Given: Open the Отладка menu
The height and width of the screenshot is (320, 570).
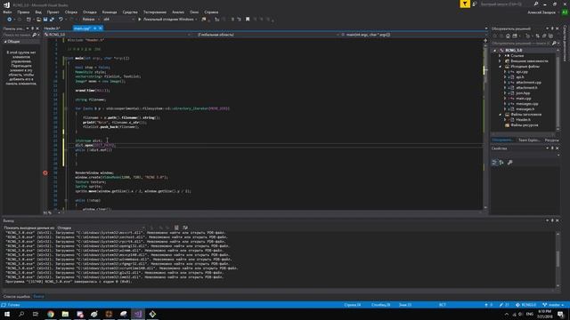Looking at the screenshot, I should (x=89, y=12).
